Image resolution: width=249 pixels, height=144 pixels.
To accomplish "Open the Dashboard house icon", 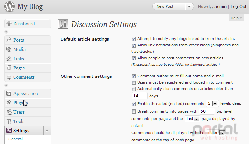I will tap(9, 24).
